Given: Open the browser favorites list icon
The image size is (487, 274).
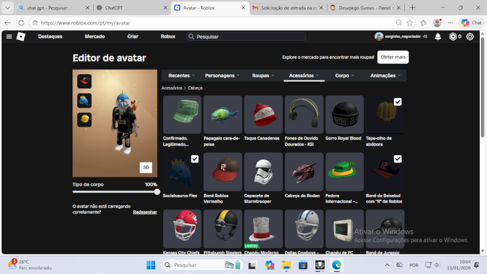Looking at the screenshot, I should click(423, 23).
